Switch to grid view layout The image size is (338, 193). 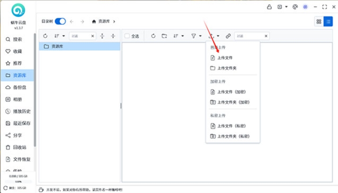319,21
